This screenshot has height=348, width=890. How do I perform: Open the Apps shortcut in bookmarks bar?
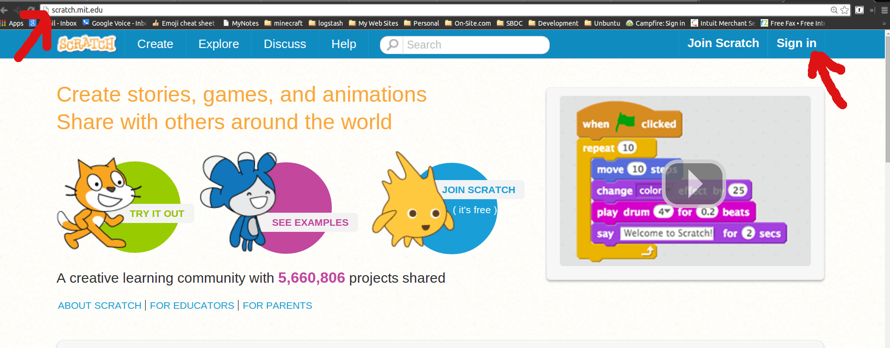[x=12, y=23]
